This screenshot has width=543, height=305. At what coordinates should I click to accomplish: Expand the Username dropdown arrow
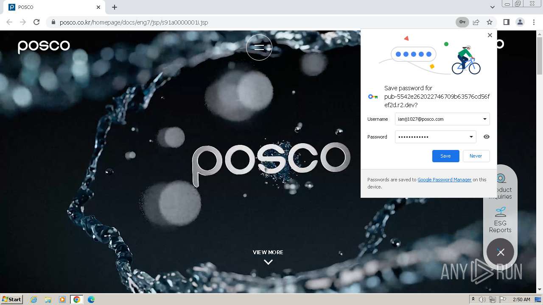click(485, 119)
